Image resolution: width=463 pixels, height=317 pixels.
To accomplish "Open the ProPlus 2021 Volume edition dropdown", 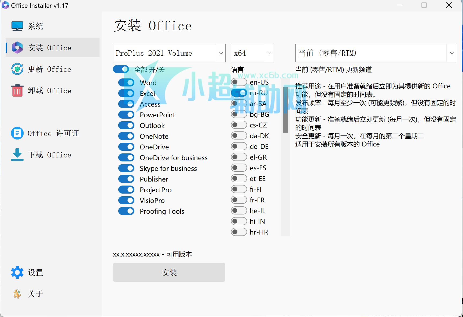I will pos(169,53).
